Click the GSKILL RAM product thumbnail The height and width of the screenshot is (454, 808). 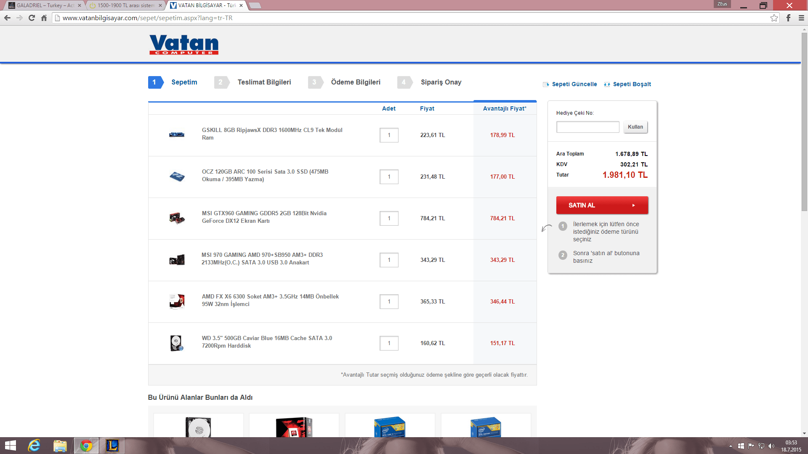click(177, 135)
